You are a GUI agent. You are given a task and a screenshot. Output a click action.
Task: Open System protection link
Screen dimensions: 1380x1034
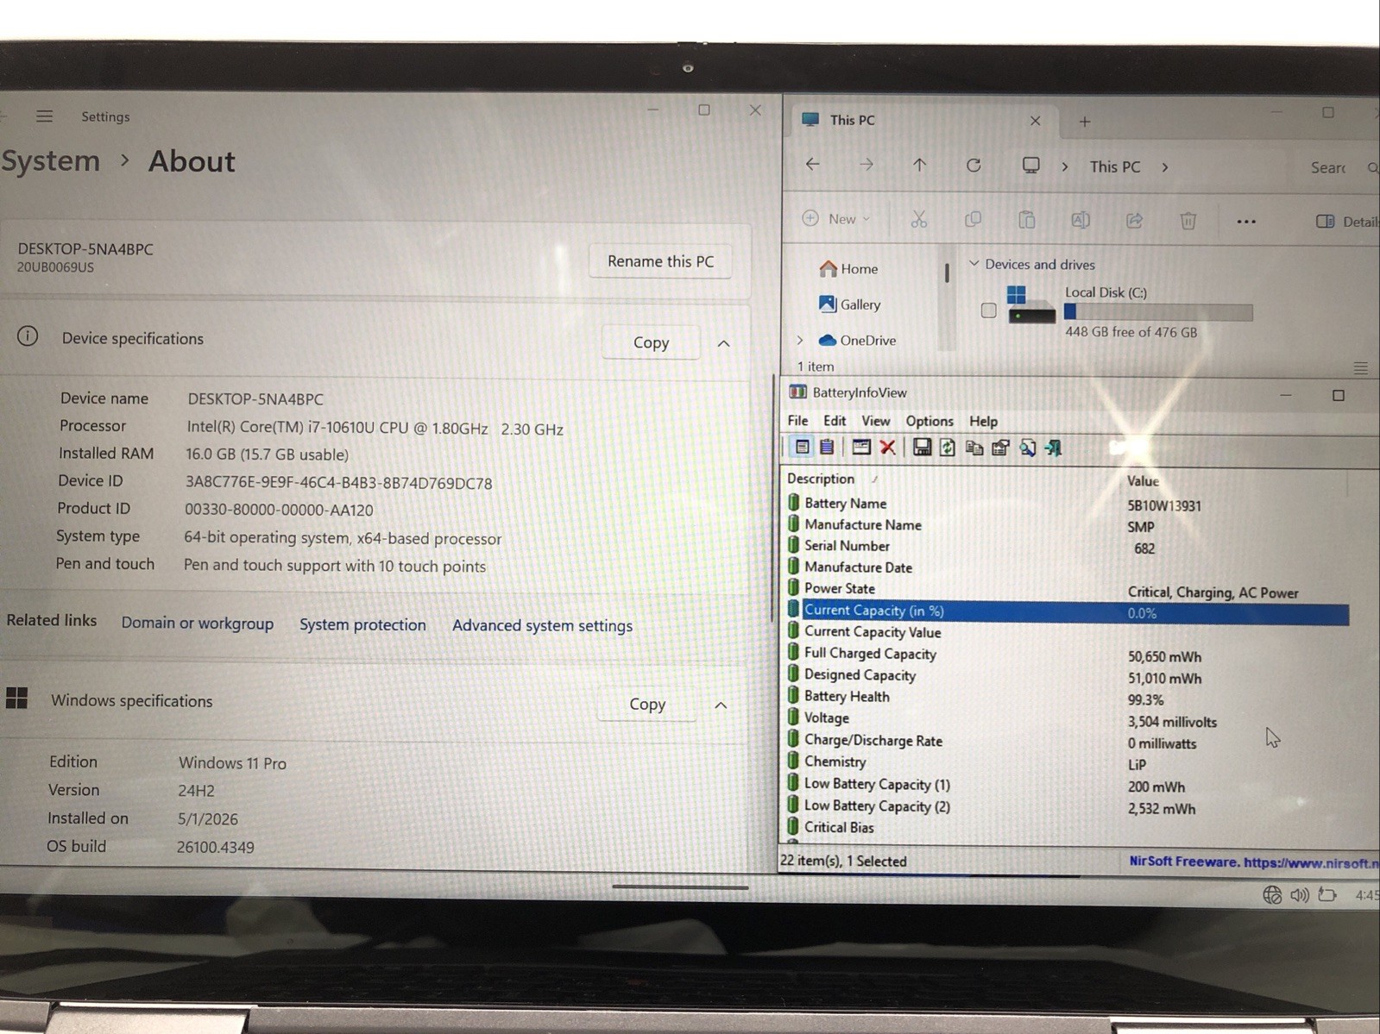click(362, 624)
